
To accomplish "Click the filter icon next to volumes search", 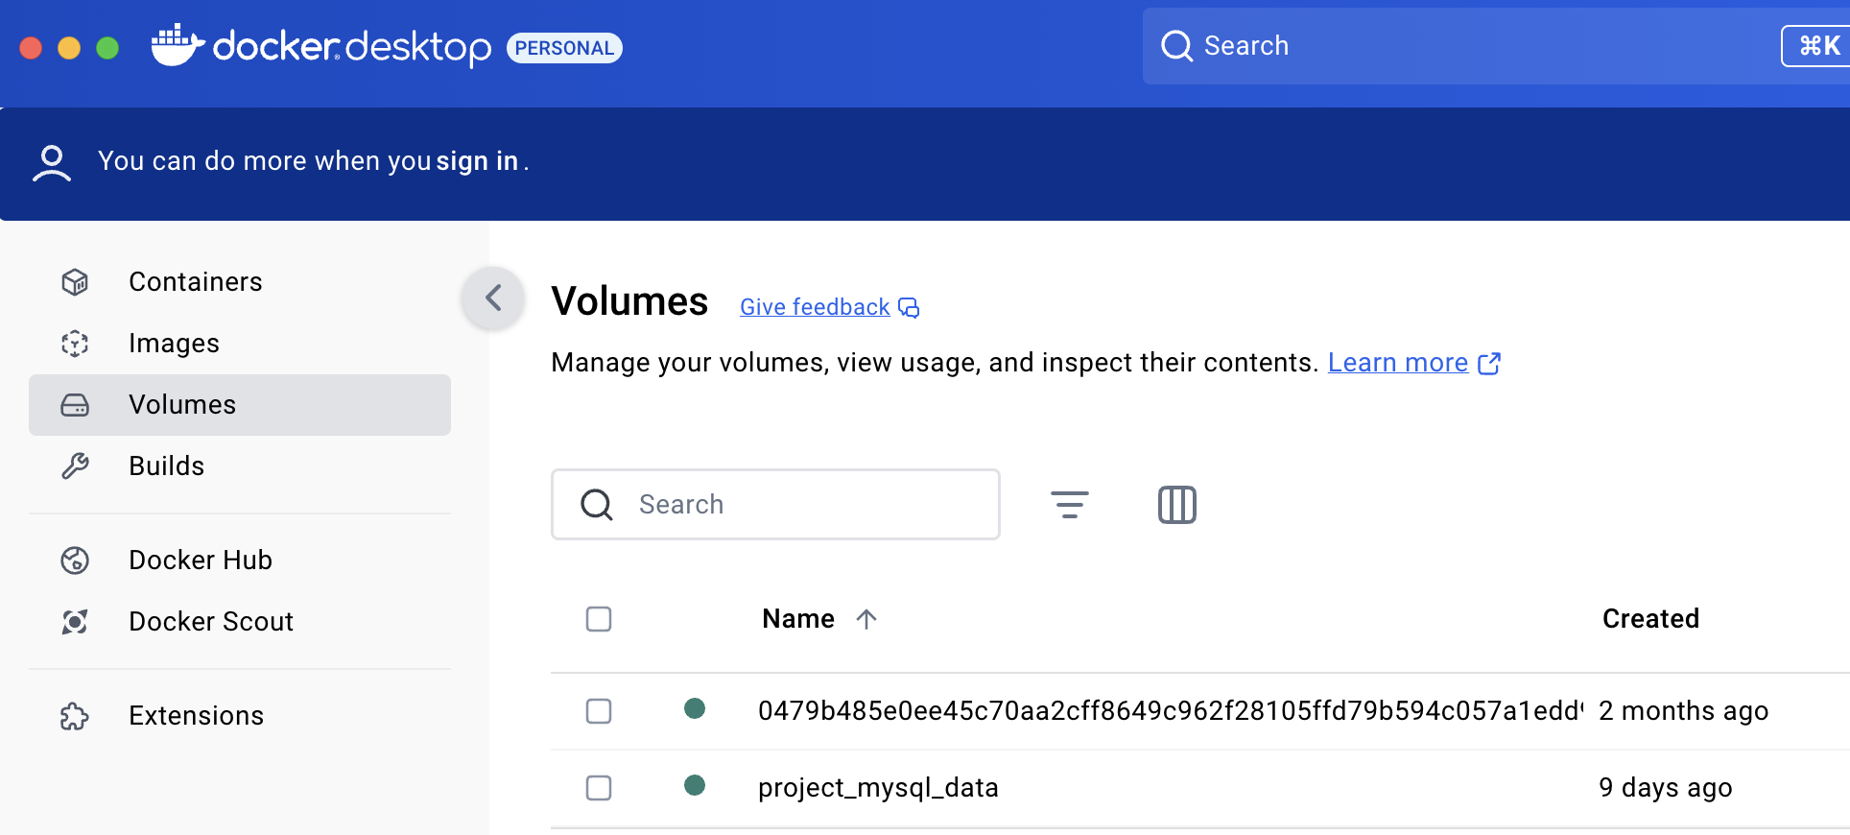I will pyautogui.click(x=1070, y=505).
